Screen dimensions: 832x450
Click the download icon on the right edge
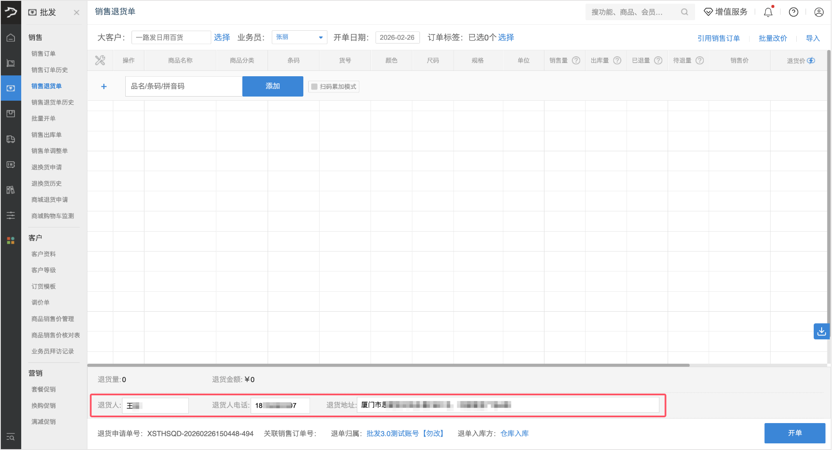coord(821,331)
